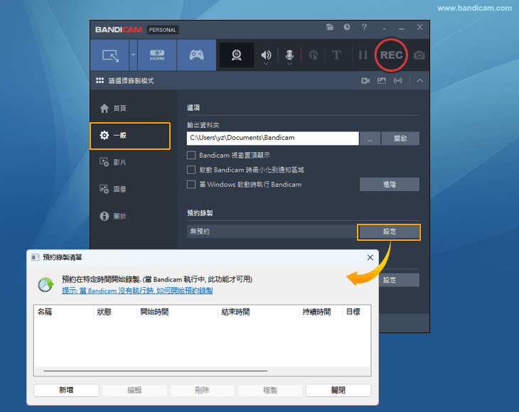Click the 進階 advanced button
Viewport: 519px width, 412px height.
pyautogui.click(x=390, y=184)
